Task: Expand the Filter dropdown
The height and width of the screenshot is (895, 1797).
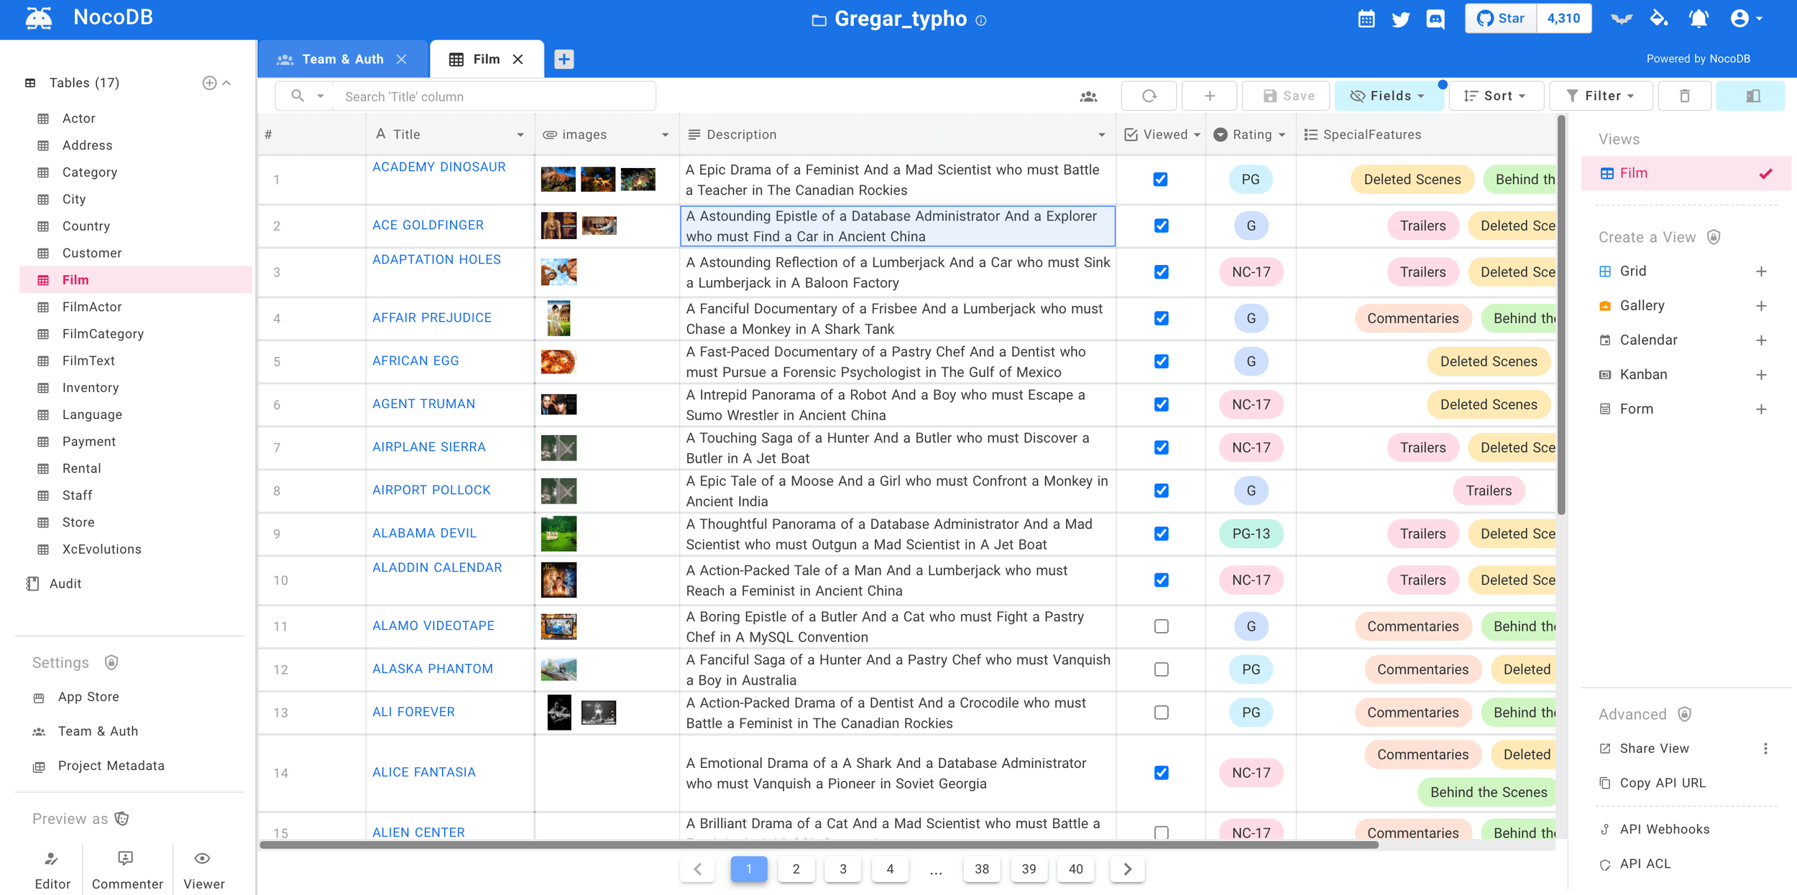Action: (1600, 96)
